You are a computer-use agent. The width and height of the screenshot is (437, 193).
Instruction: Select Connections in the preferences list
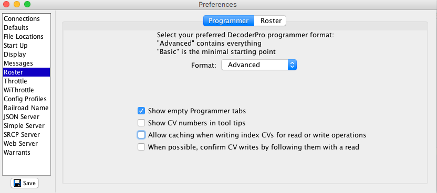pyautogui.click(x=26, y=19)
